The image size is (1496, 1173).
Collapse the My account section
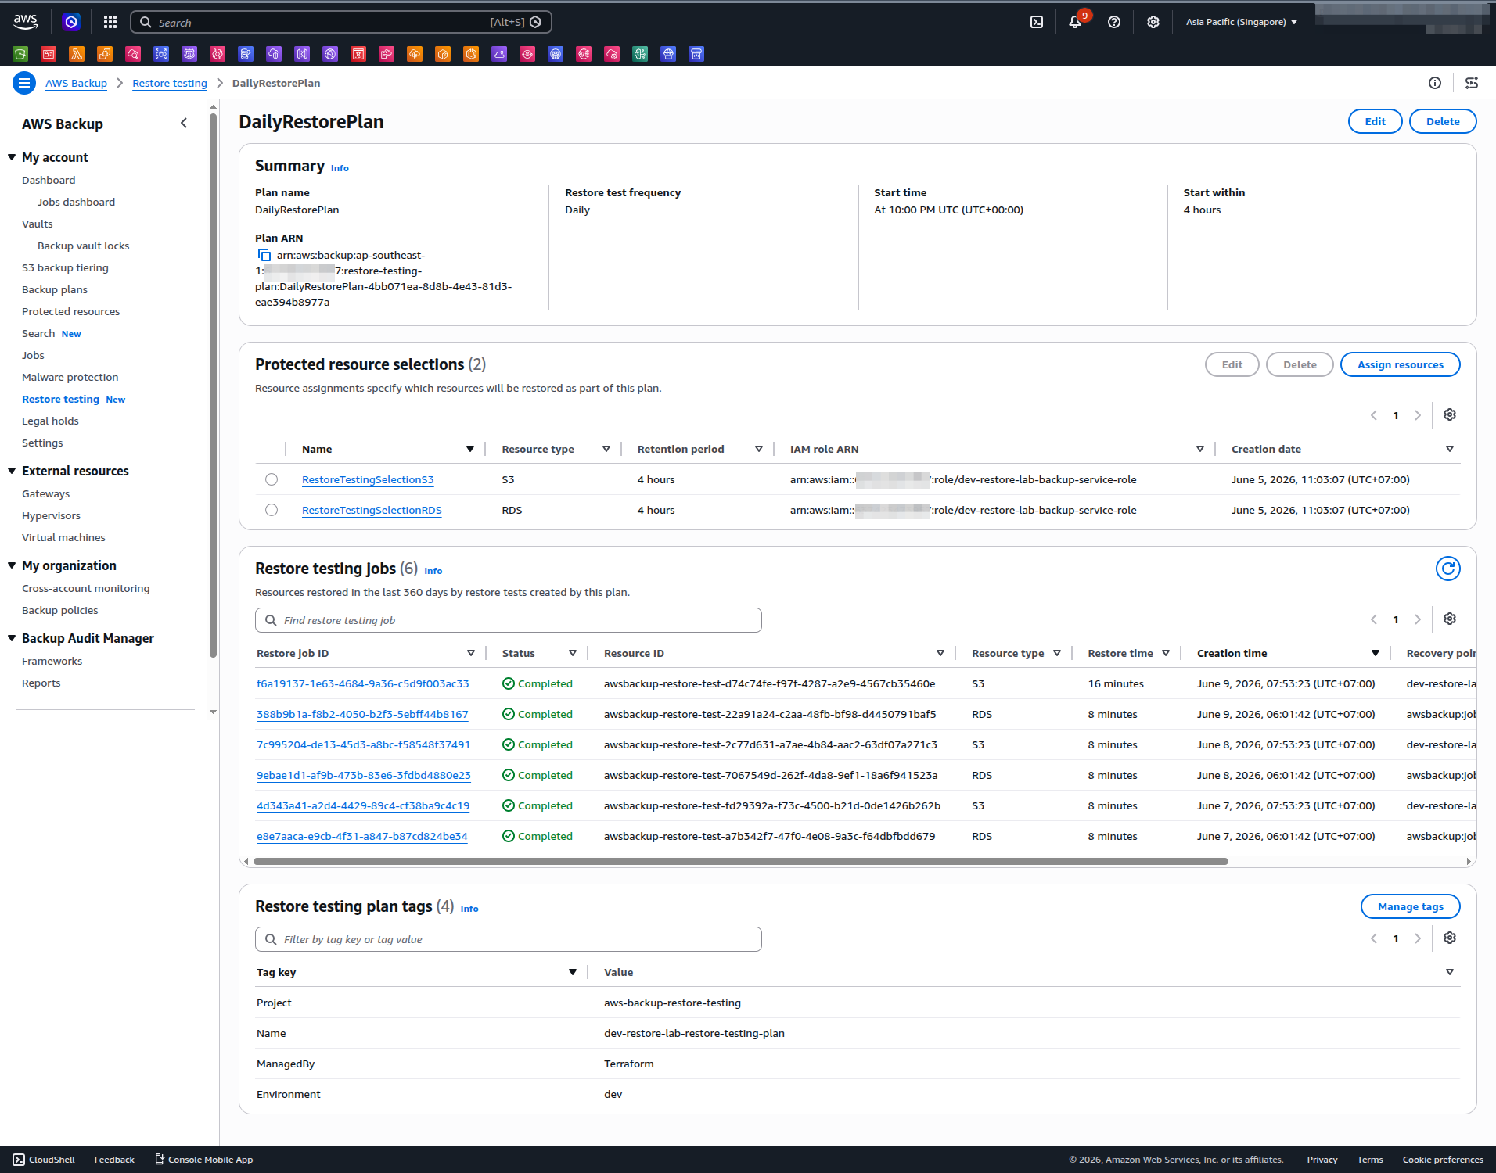(12, 157)
